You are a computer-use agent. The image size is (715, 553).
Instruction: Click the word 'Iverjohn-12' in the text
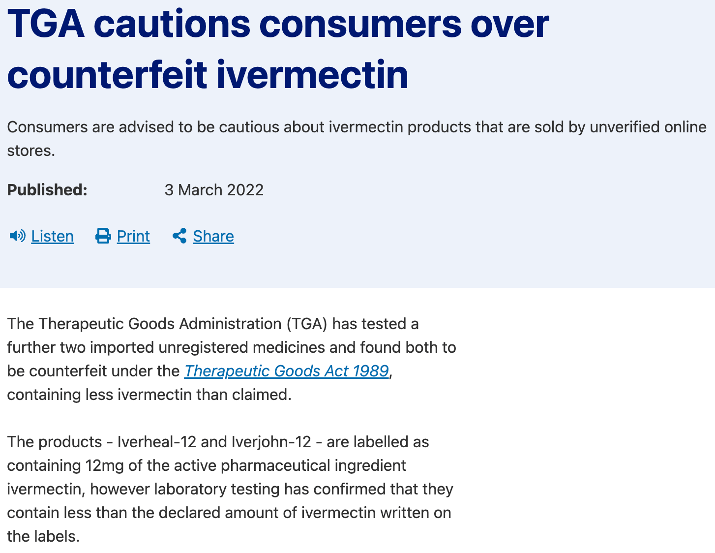(x=271, y=442)
